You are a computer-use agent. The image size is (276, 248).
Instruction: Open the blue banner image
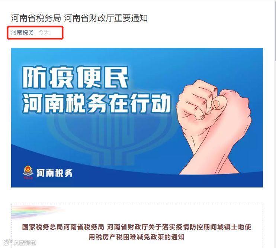tap(137, 117)
